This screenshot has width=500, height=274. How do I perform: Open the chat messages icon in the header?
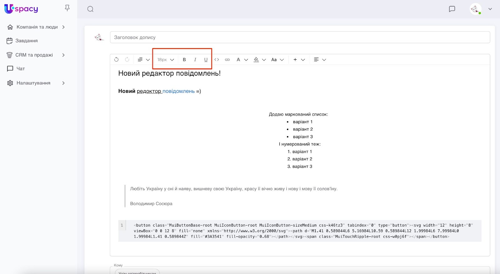(452, 9)
